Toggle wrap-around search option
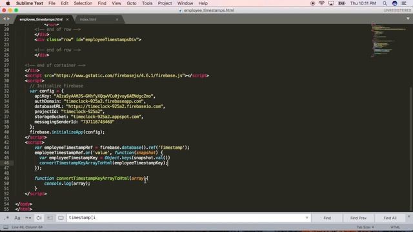The width and height of the screenshot is (413, 232). pyautogui.click(x=39, y=218)
